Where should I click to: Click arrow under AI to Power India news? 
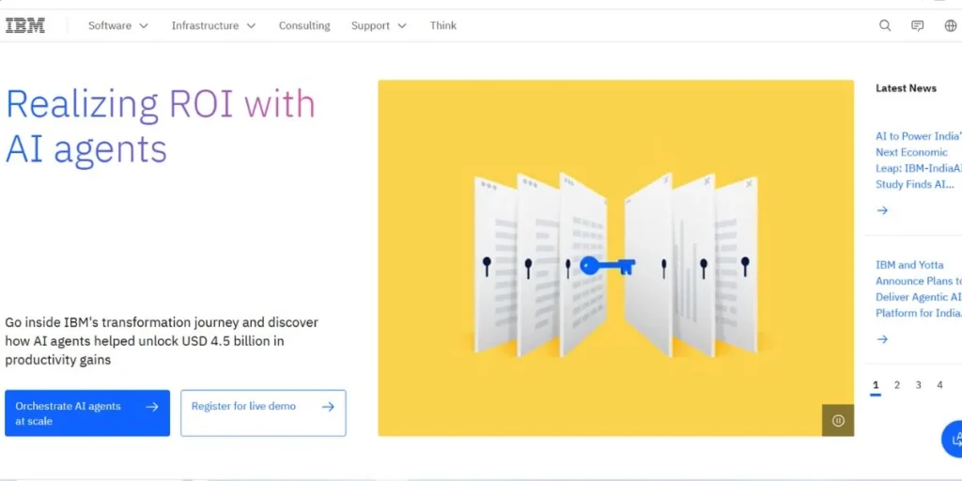pyautogui.click(x=882, y=210)
